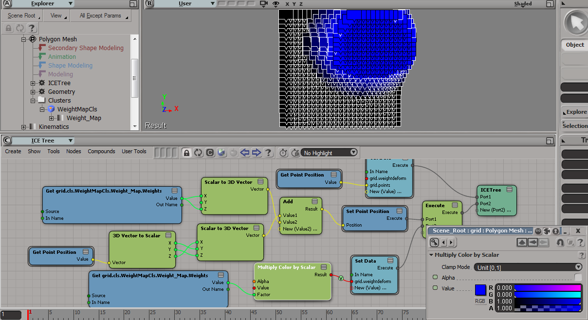The height and width of the screenshot is (320, 588).
Task: Click the lock icon in ICE Tree toolbar
Action: (186, 153)
